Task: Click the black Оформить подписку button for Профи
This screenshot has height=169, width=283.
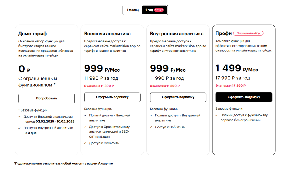Action: point(244,97)
